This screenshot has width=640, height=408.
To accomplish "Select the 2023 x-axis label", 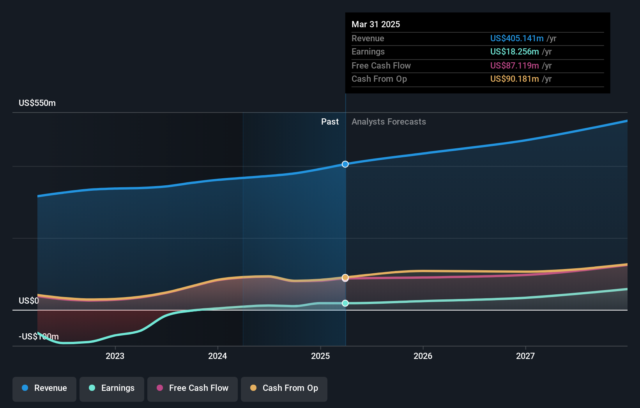I will [115, 356].
